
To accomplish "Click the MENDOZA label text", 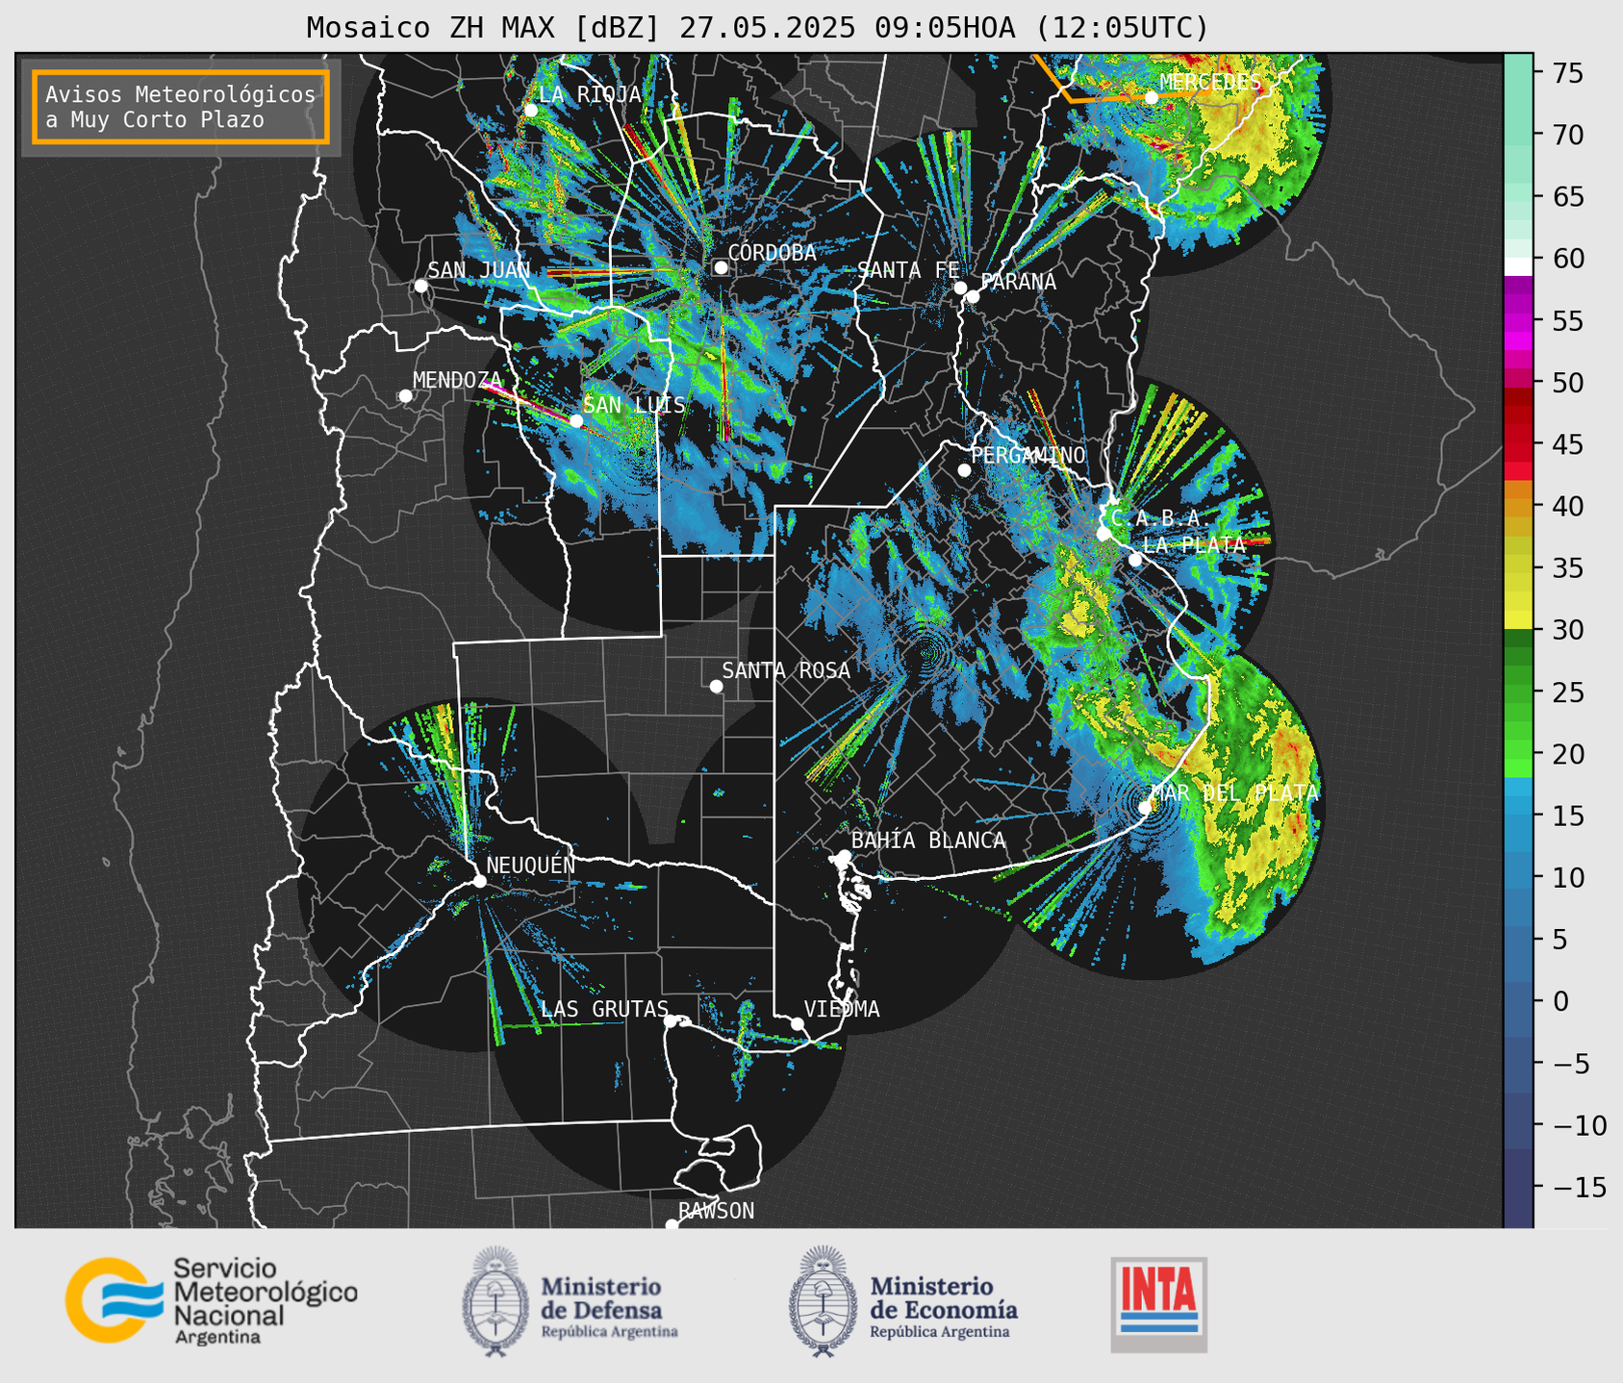I will click(458, 380).
